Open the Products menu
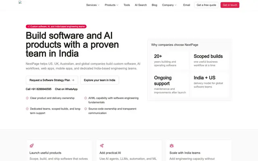Image resolution: width=258 pixels, height=161 pixels. [111, 5]
